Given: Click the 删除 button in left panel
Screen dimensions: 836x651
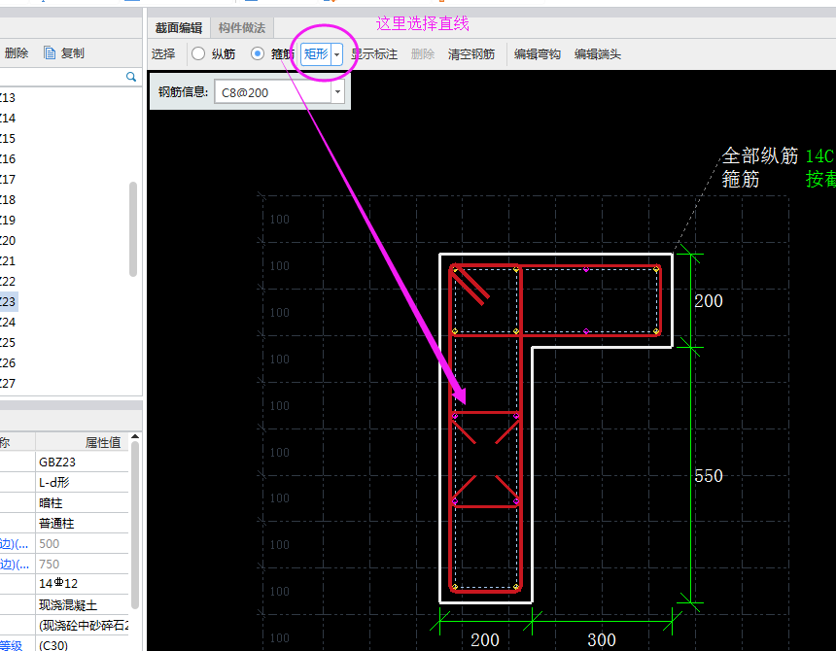Looking at the screenshot, I should pyautogui.click(x=16, y=52).
